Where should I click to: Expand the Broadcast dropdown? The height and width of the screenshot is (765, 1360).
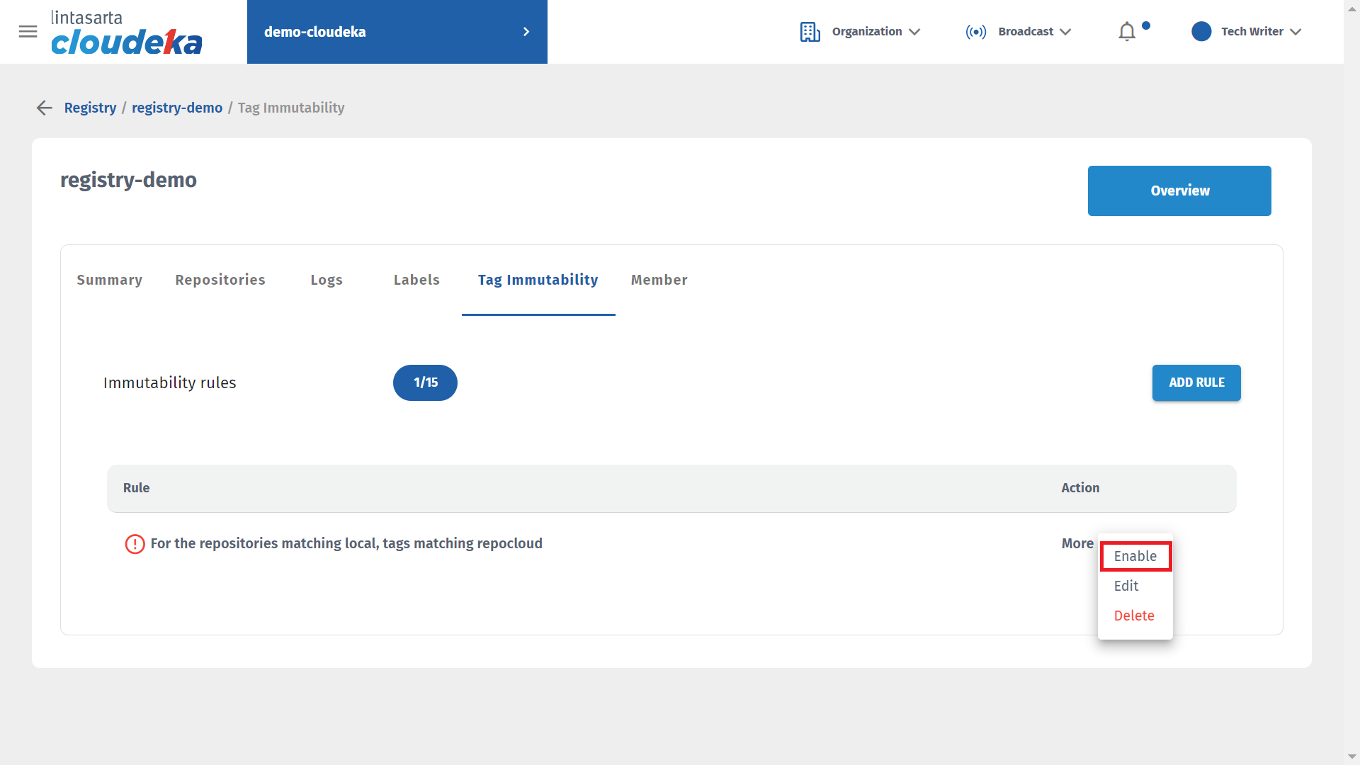click(x=1034, y=32)
